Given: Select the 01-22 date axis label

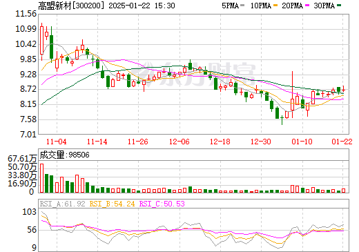Looking at the screenshot, I should click(x=342, y=142).
